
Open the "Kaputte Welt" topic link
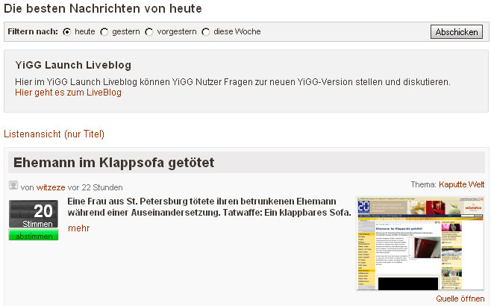coord(461,184)
